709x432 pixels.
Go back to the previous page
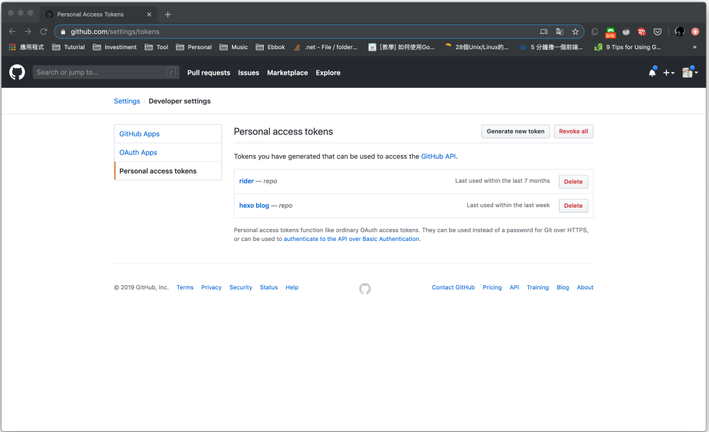12,32
